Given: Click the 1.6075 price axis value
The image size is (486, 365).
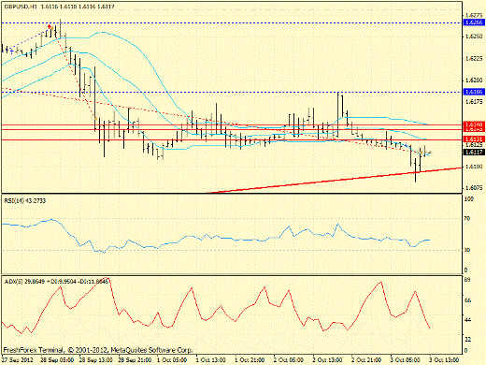Looking at the screenshot, I should pyautogui.click(x=474, y=188).
